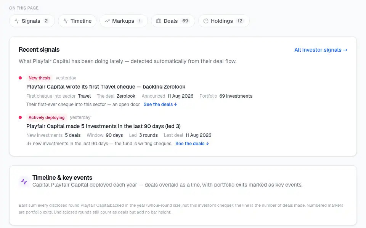Click the 5 deals new investments value
Image resolution: width=366 pixels, height=228 pixels.
72,135
